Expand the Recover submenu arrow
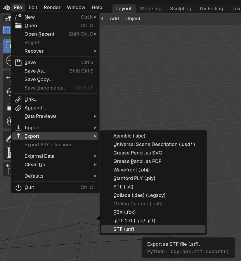Image resolution: width=241 pixels, height=261 pixels. [x=95, y=51]
